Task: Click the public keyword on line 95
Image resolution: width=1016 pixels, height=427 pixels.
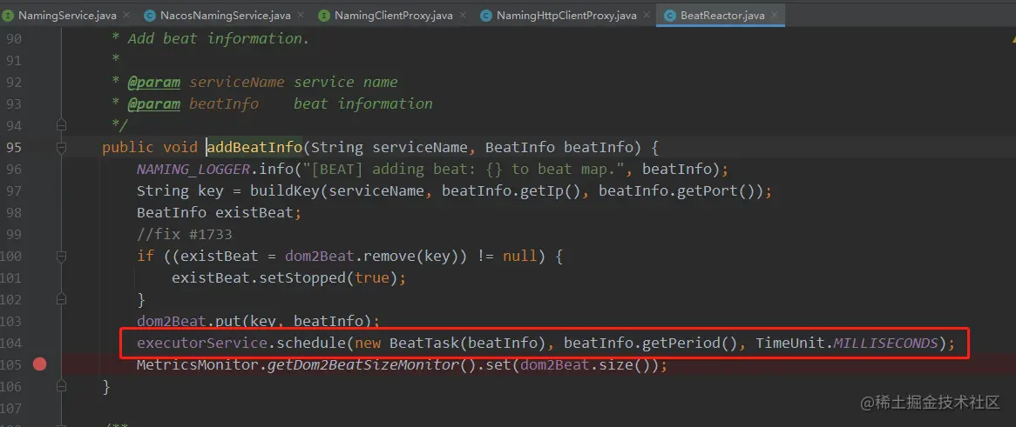Action: tap(127, 148)
